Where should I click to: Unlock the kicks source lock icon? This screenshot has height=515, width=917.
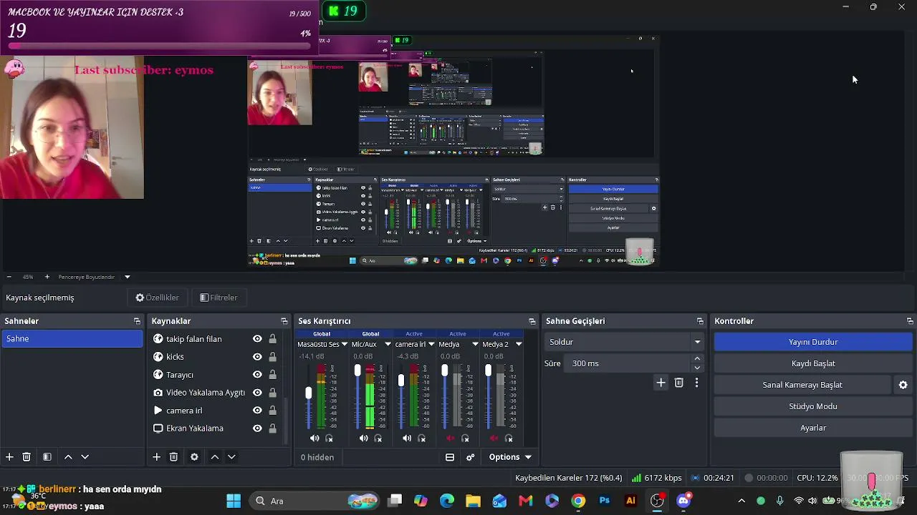(x=272, y=357)
